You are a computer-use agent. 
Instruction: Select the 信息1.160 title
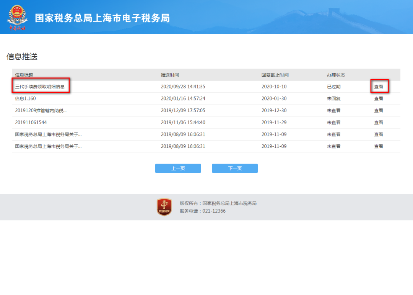click(25, 98)
